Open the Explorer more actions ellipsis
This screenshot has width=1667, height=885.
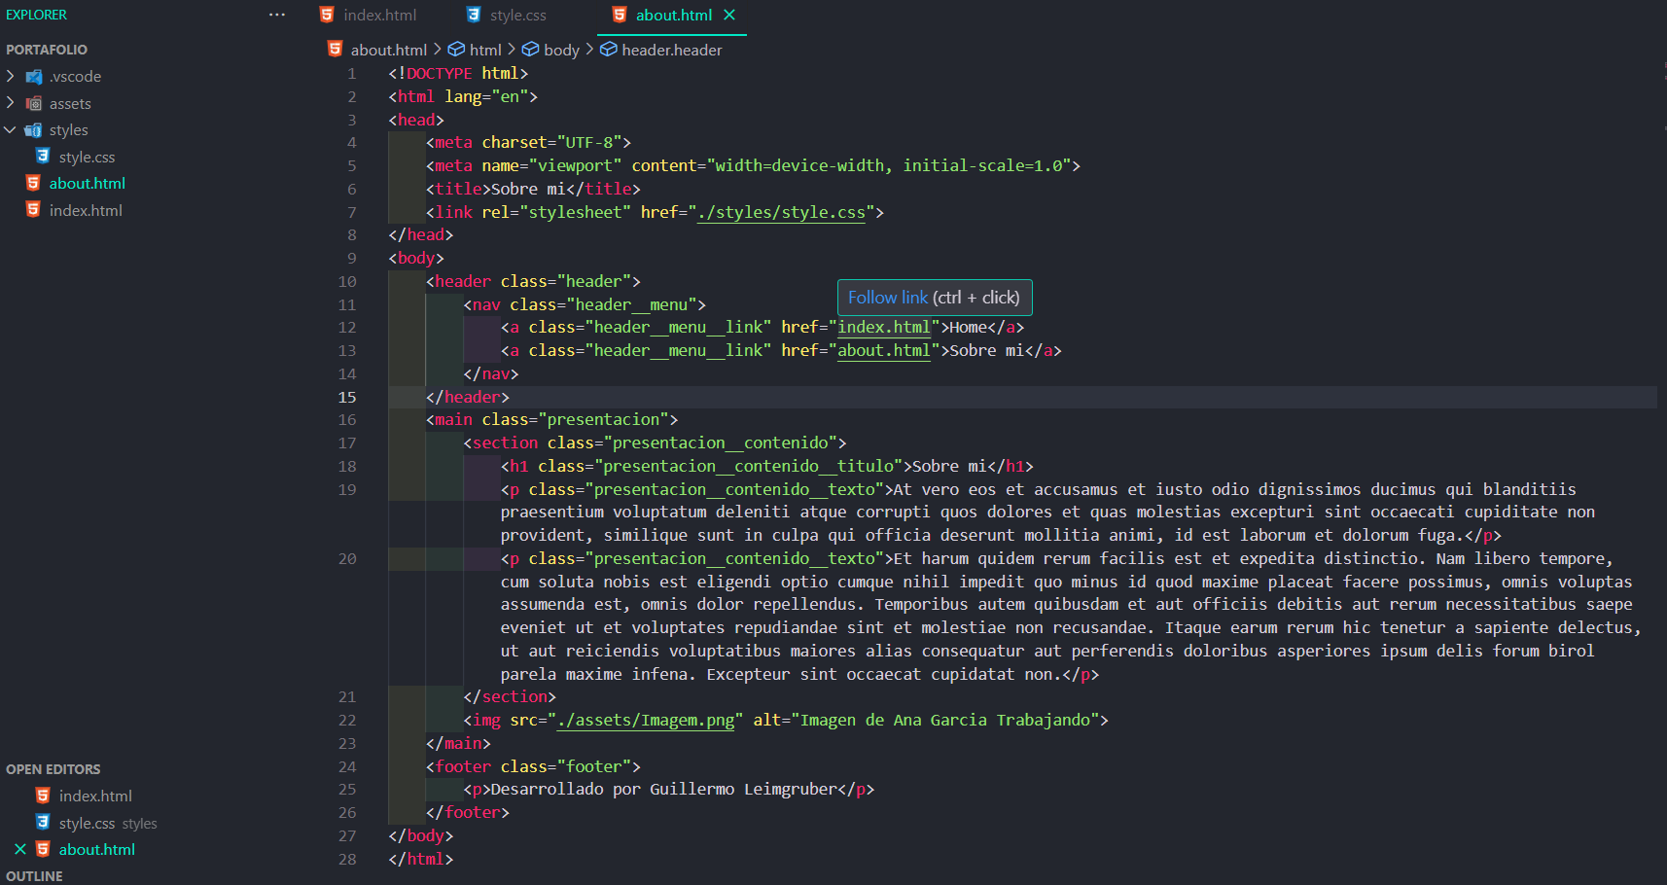coord(277,15)
